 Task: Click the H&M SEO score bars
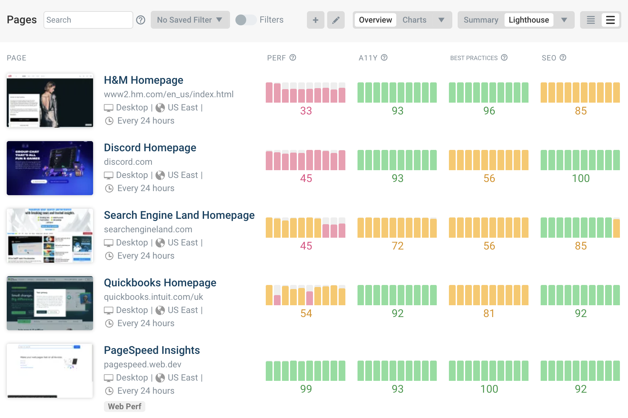coord(580,93)
